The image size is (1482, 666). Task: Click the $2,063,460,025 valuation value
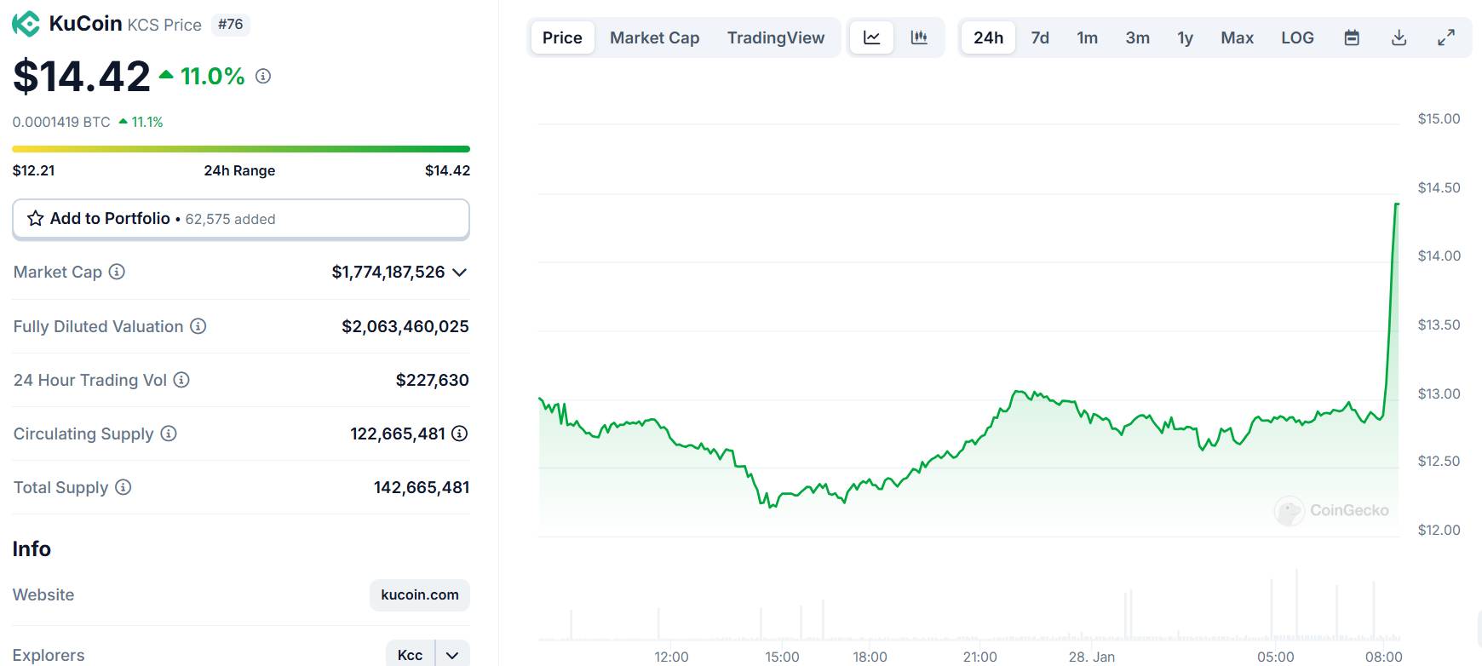pos(405,326)
